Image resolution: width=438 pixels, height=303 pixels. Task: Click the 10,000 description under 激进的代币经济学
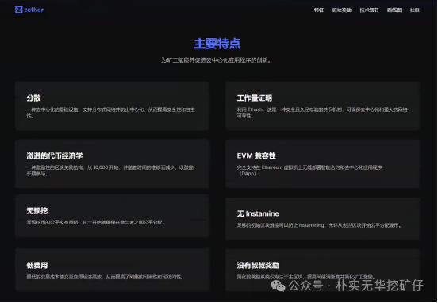tap(110, 171)
